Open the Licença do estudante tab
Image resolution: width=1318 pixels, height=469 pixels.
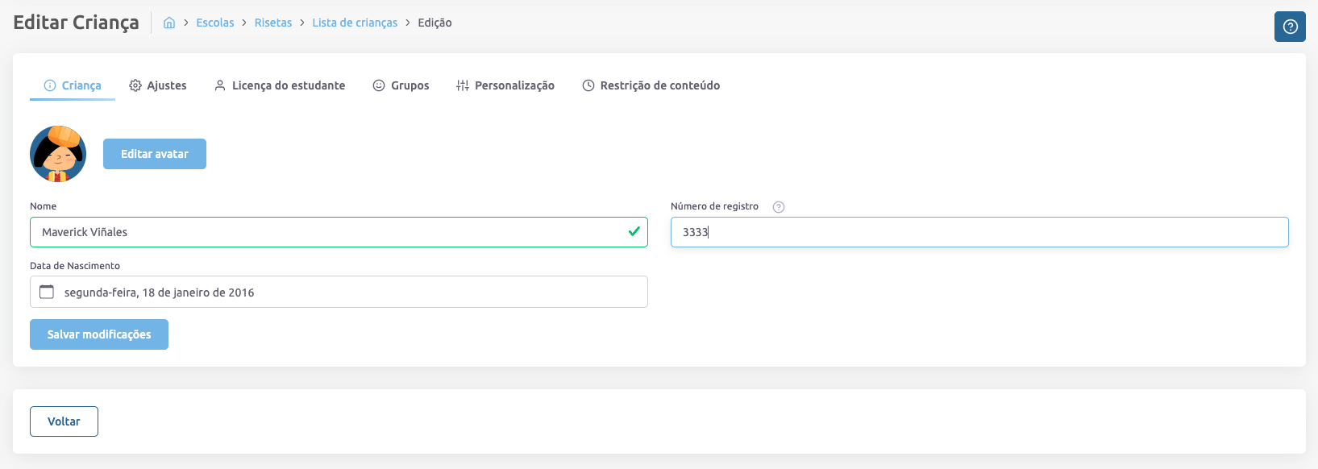[288, 85]
